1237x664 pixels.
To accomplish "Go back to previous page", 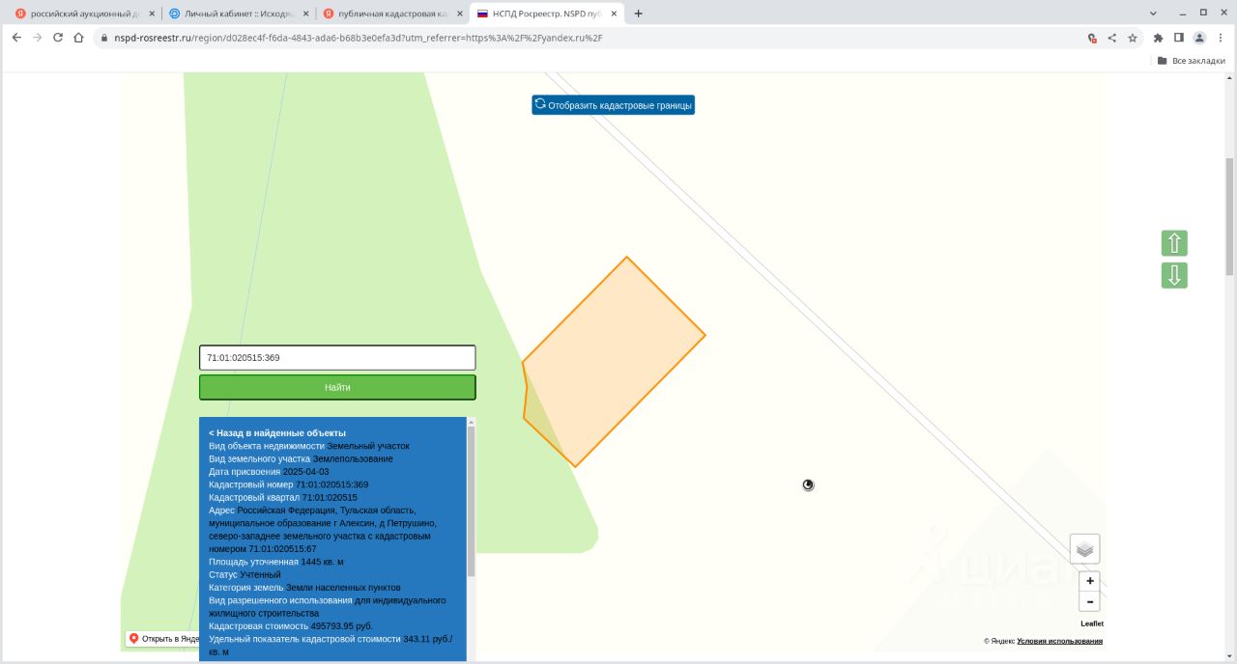I will click(x=16, y=38).
